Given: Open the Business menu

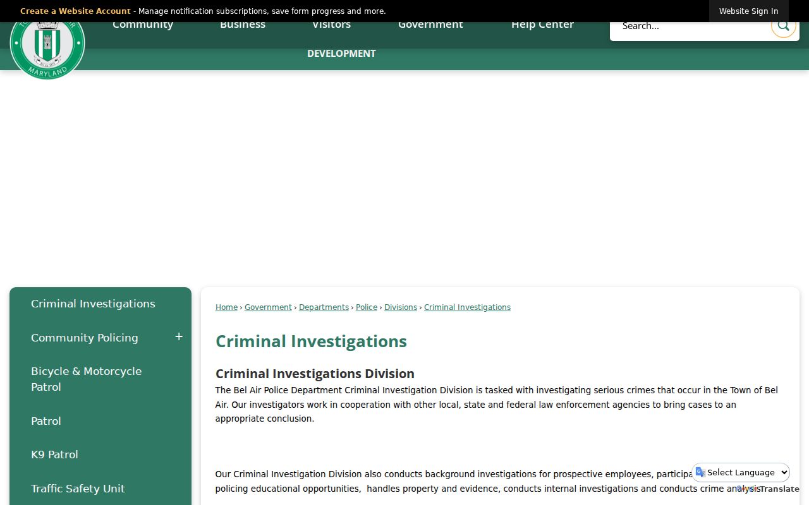Looking at the screenshot, I should [x=243, y=25].
